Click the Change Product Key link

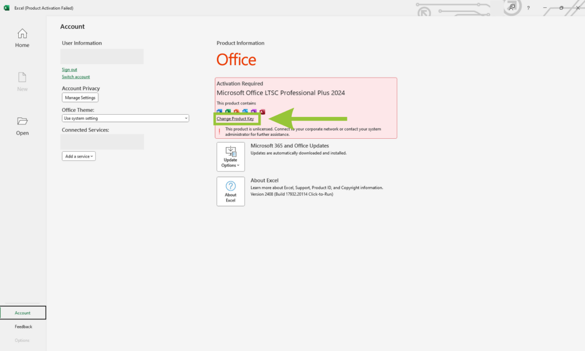pos(237,119)
